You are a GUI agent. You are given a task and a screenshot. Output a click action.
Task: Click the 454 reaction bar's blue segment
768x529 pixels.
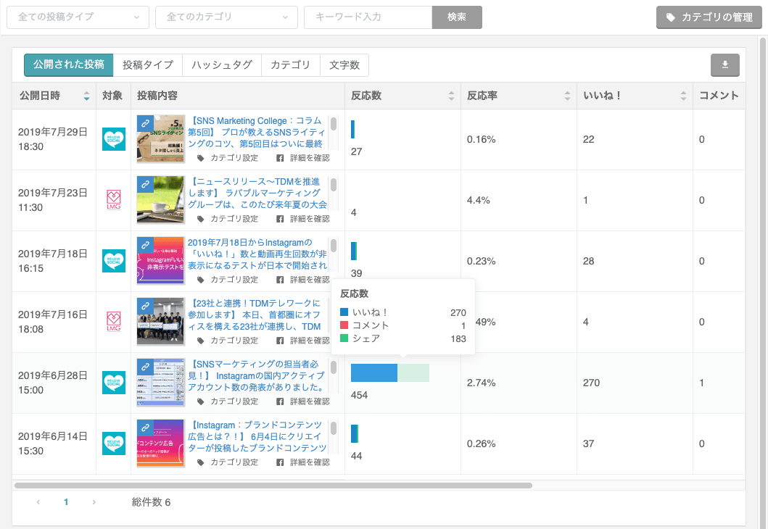[x=374, y=373]
